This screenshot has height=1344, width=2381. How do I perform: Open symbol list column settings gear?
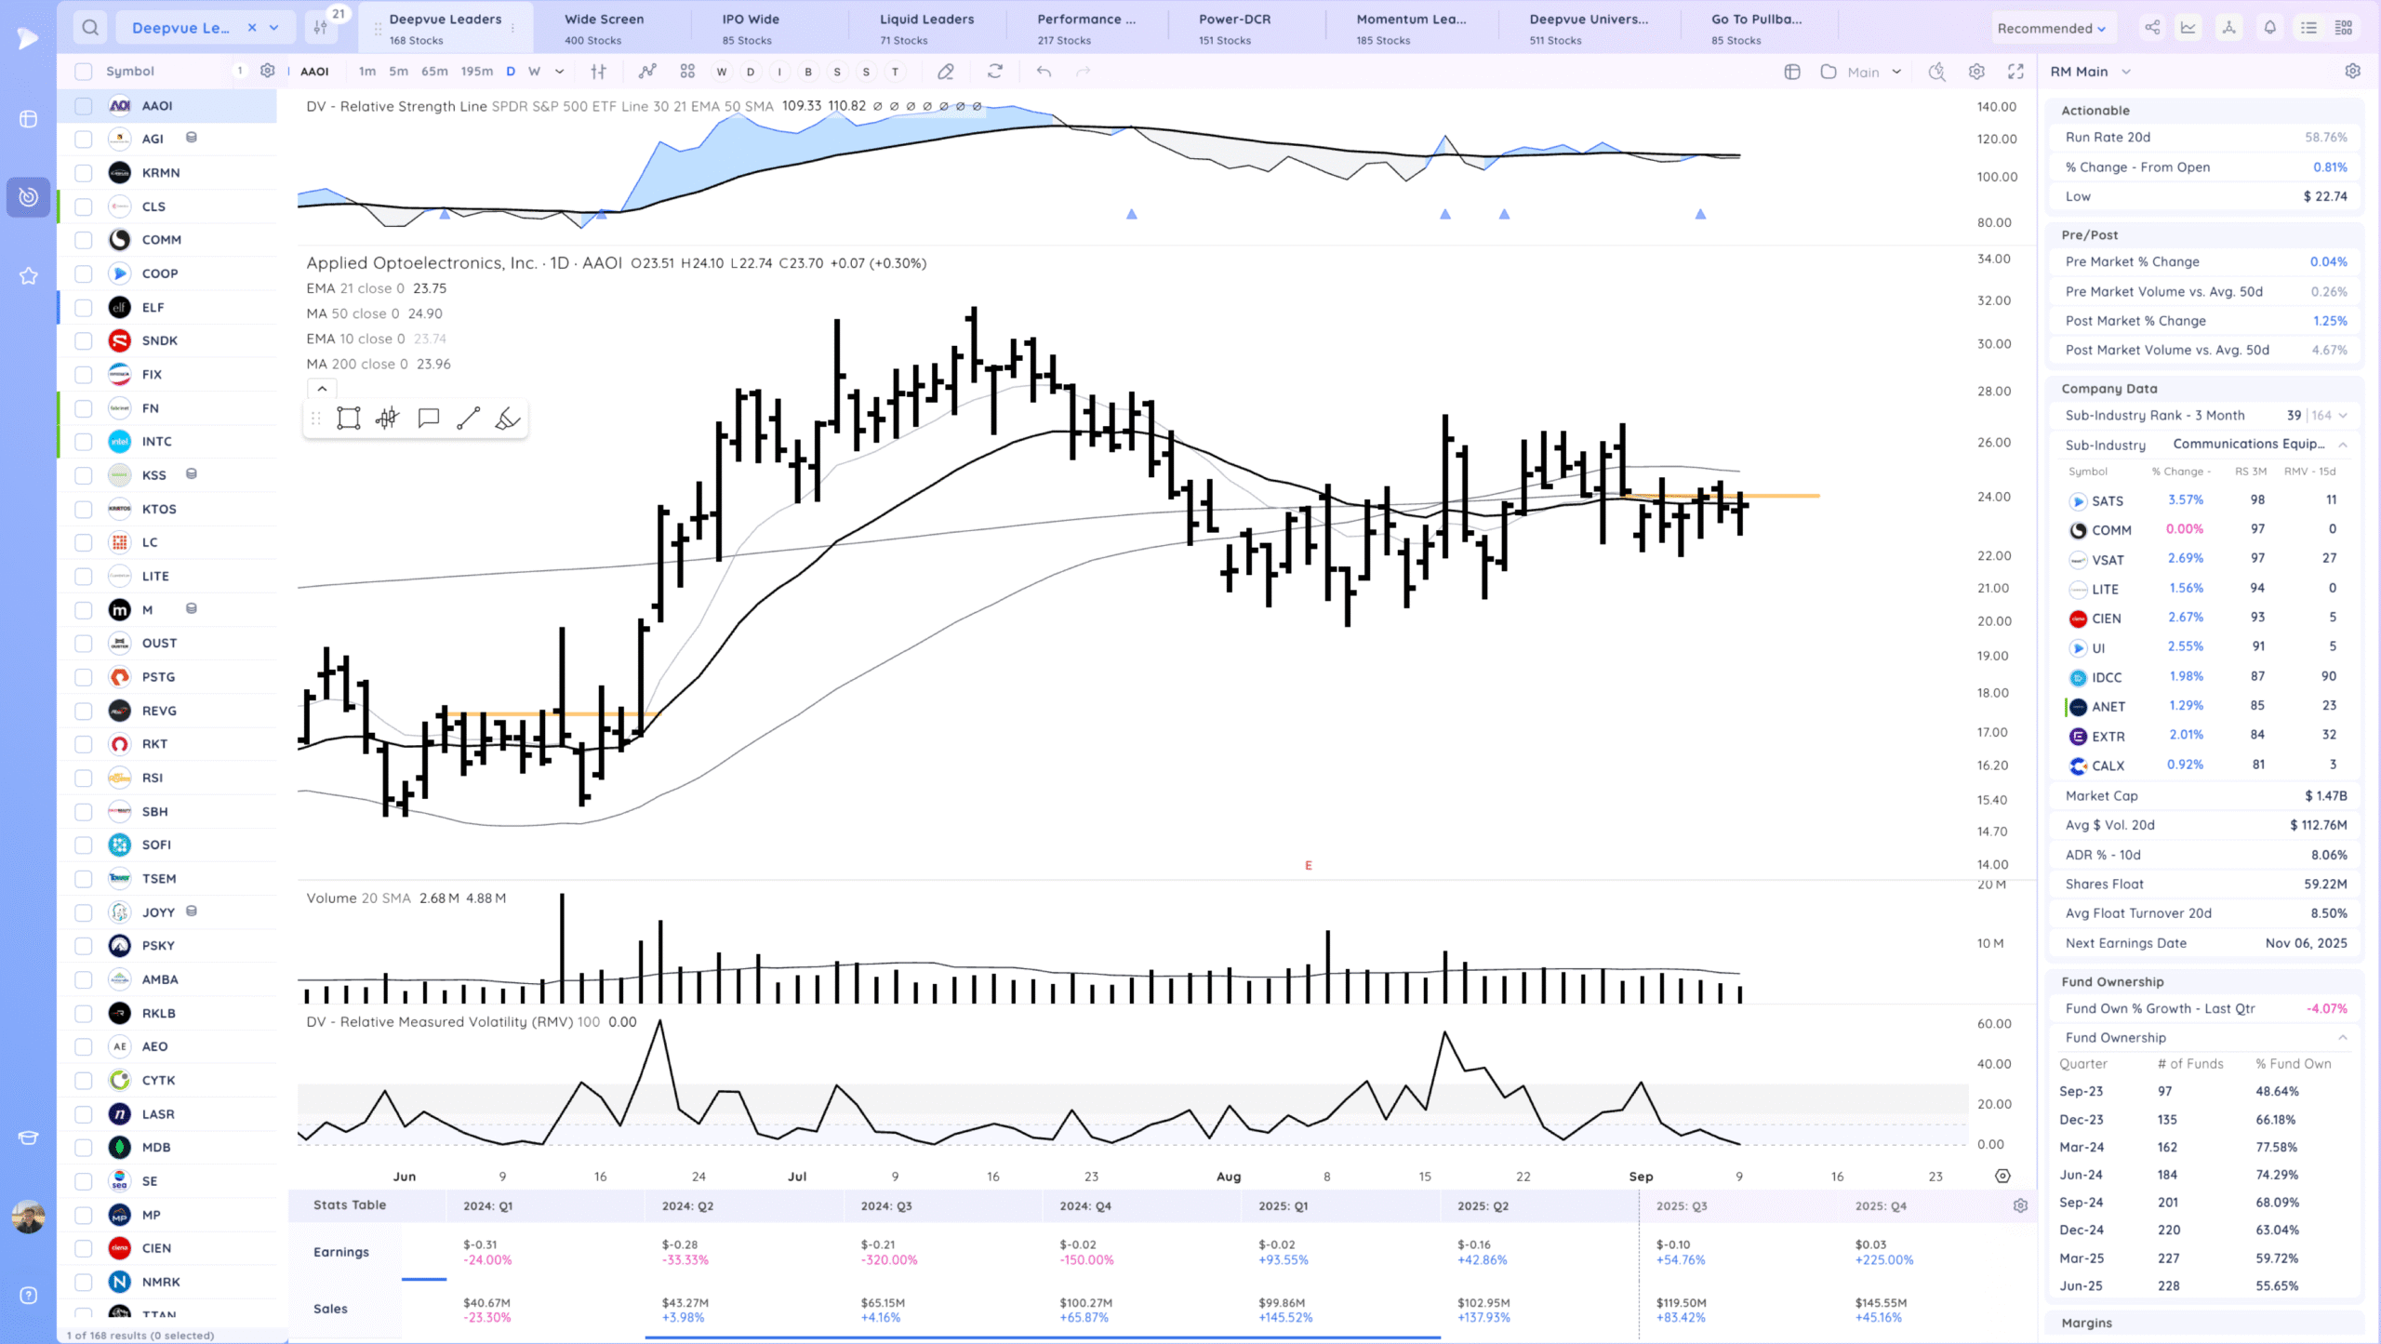268,71
